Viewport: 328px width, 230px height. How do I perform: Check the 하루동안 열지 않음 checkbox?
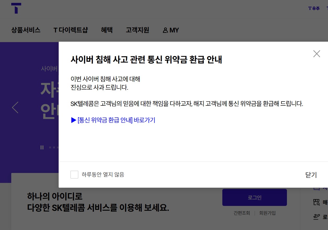click(x=74, y=175)
